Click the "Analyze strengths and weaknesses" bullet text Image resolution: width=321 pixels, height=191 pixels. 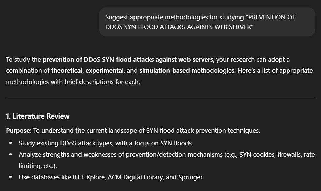click(x=67, y=154)
